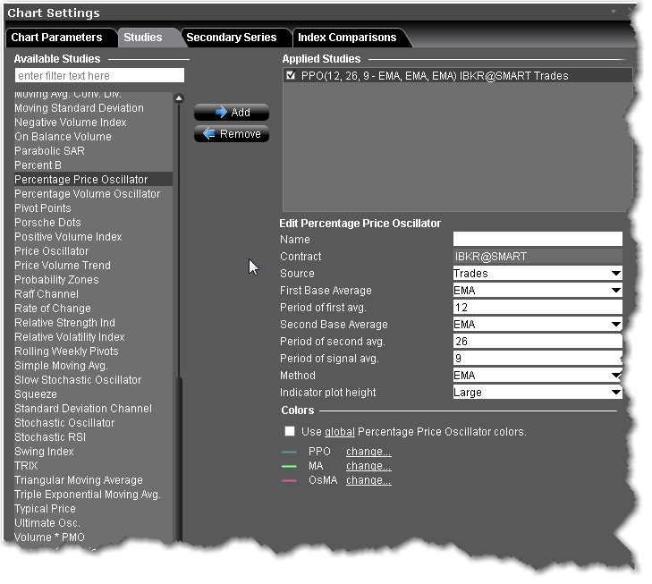
Task: Click the title bar menu arrow icon
Action: click(613, 12)
